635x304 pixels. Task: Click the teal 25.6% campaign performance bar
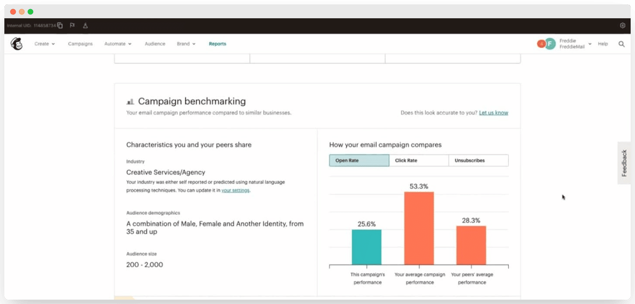coord(367,247)
